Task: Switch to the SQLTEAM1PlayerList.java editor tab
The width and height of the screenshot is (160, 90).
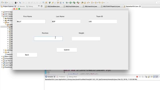Action: [110, 6]
